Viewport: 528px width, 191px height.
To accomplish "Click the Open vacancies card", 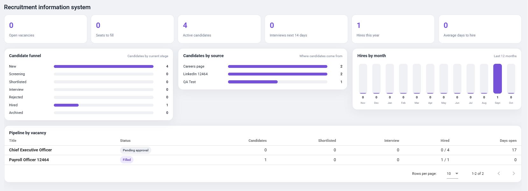I will pyautogui.click(x=46, y=29).
